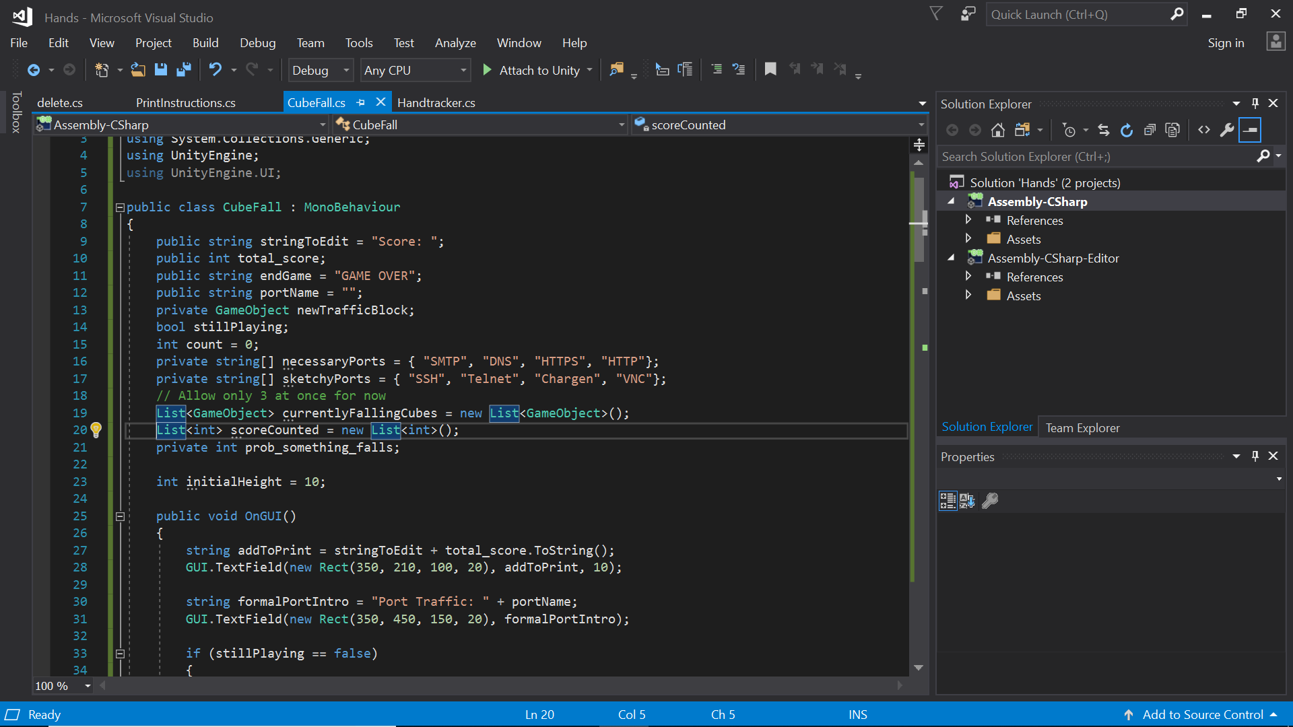Toggle pin on CubeFall.cs tab

pos(361,102)
